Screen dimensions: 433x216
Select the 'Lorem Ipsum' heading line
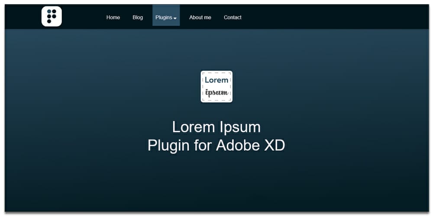pyautogui.click(x=216, y=127)
